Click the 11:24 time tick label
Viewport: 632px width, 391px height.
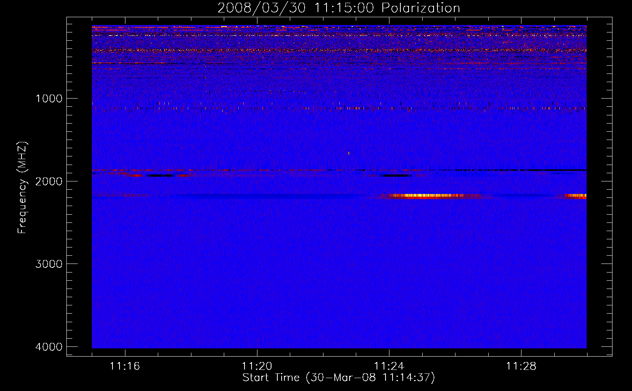point(389,366)
